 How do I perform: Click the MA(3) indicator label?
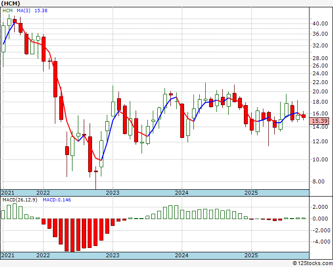pos(24,11)
